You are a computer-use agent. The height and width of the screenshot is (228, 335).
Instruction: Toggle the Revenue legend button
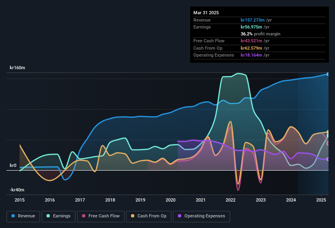point(23,216)
